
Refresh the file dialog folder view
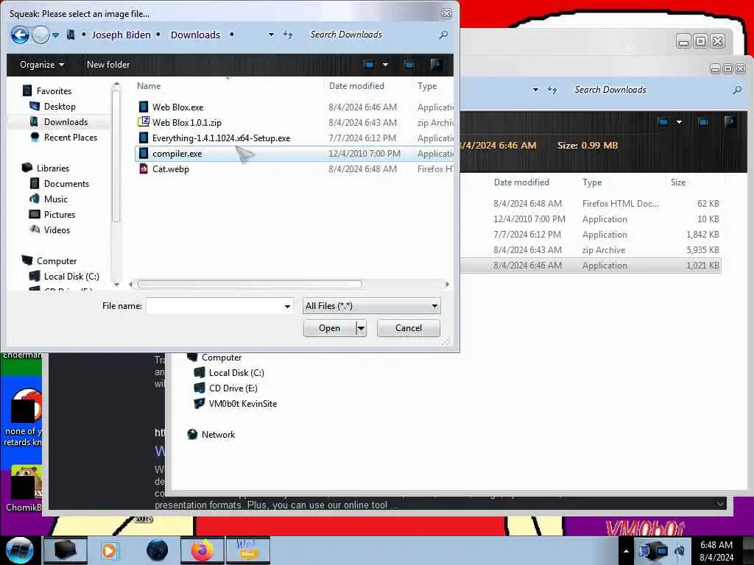(288, 35)
